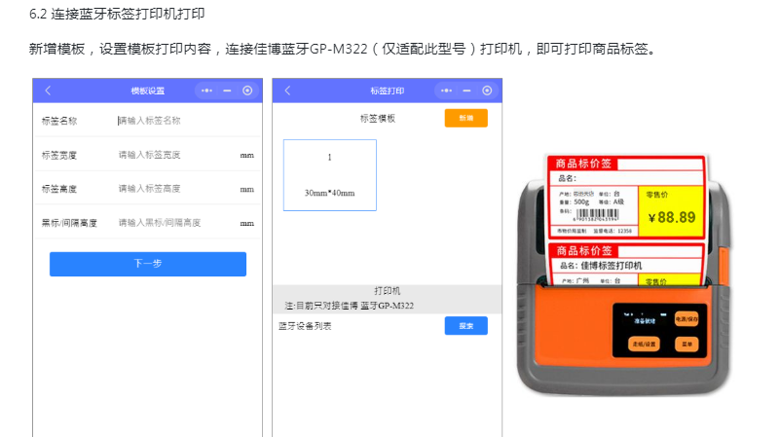Click the 标签名称 field label

click(59, 121)
